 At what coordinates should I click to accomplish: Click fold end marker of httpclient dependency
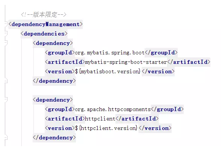tap(6, 138)
